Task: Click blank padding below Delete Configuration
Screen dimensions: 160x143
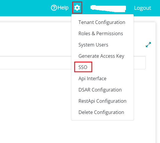Action: pyautogui.click(x=102, y=118)
